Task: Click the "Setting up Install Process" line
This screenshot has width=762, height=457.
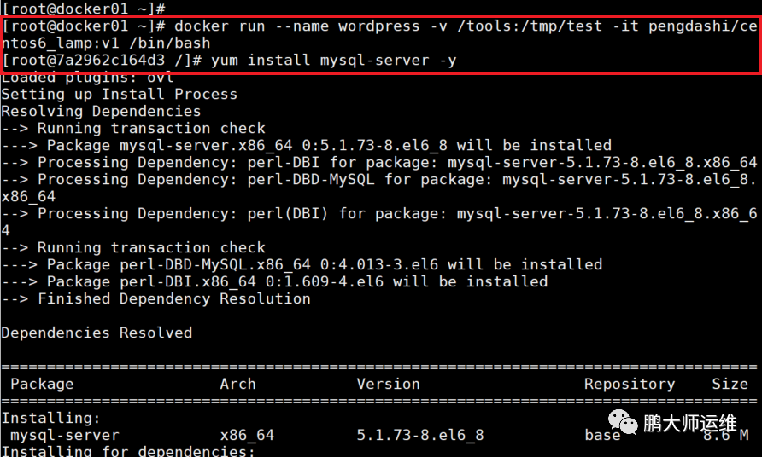Action: pyautogui.click(x=119, y=94)
